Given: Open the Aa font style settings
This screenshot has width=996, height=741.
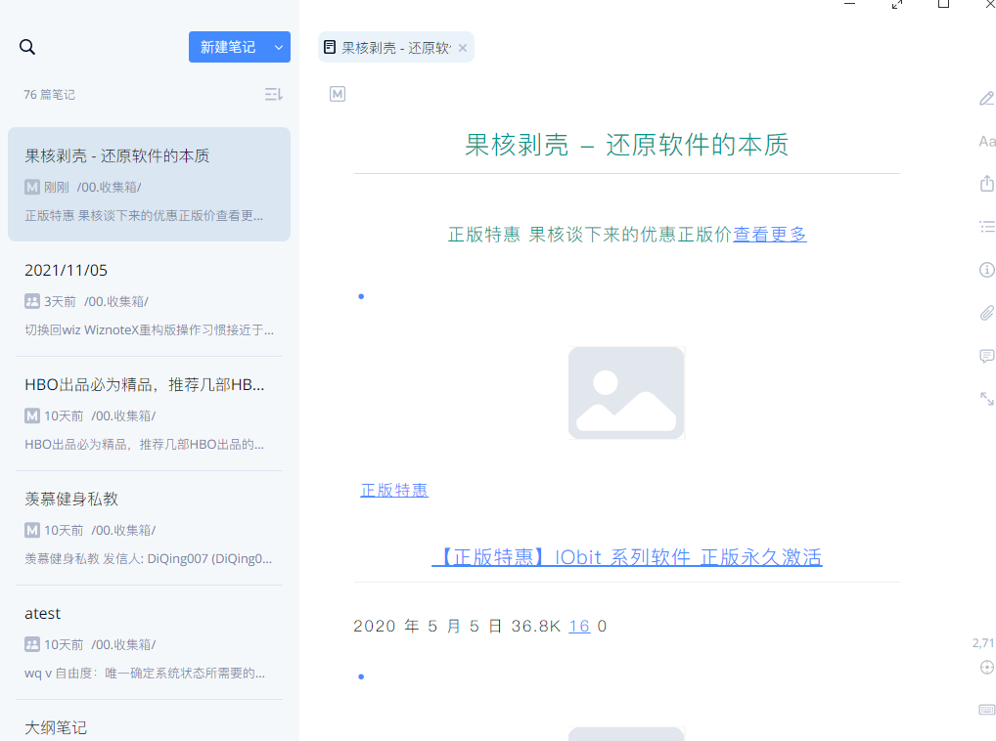Looking at the screenshot, I should coord(987,141).
